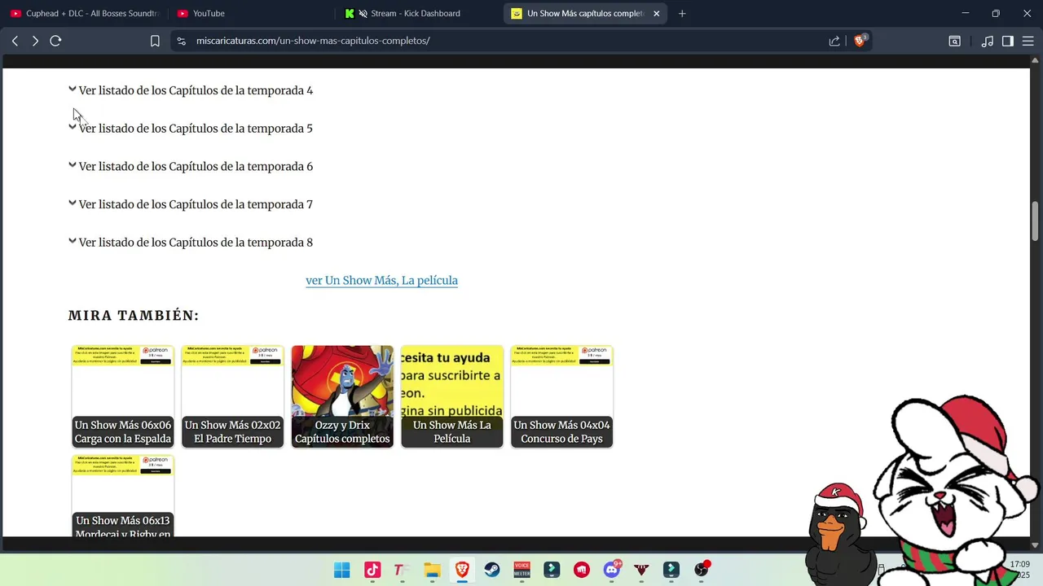Click the 'MIRA TAMBIÉN:' heading
Screen dimensions: 1043x586
[x=134, y=316]
